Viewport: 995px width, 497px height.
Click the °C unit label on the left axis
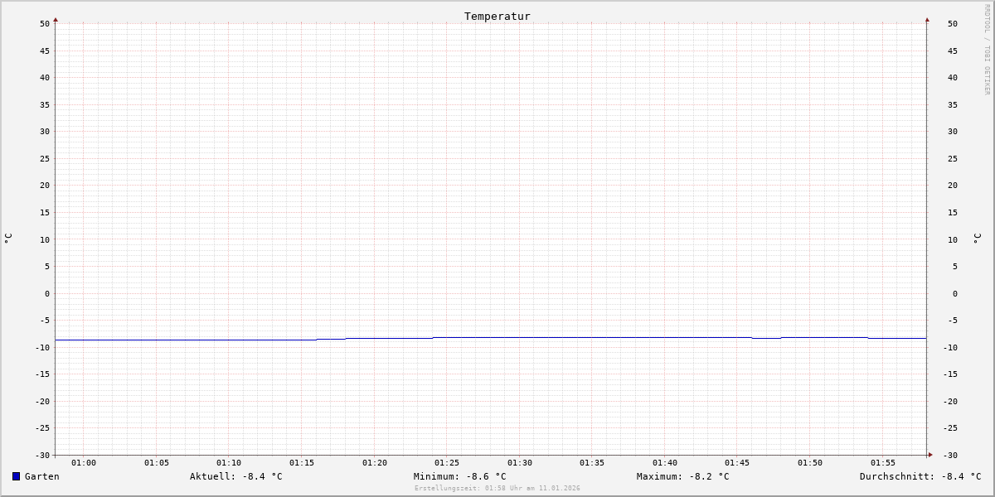8,239
